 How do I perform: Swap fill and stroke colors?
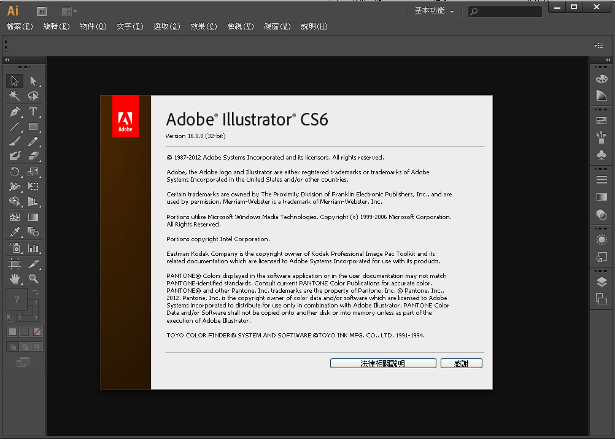click(x=36, y=291)
